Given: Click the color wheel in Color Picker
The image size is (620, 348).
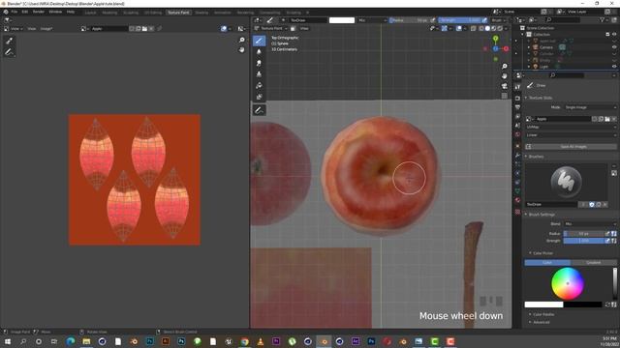Looking at the screenshot, I should [x=568, y=283].
